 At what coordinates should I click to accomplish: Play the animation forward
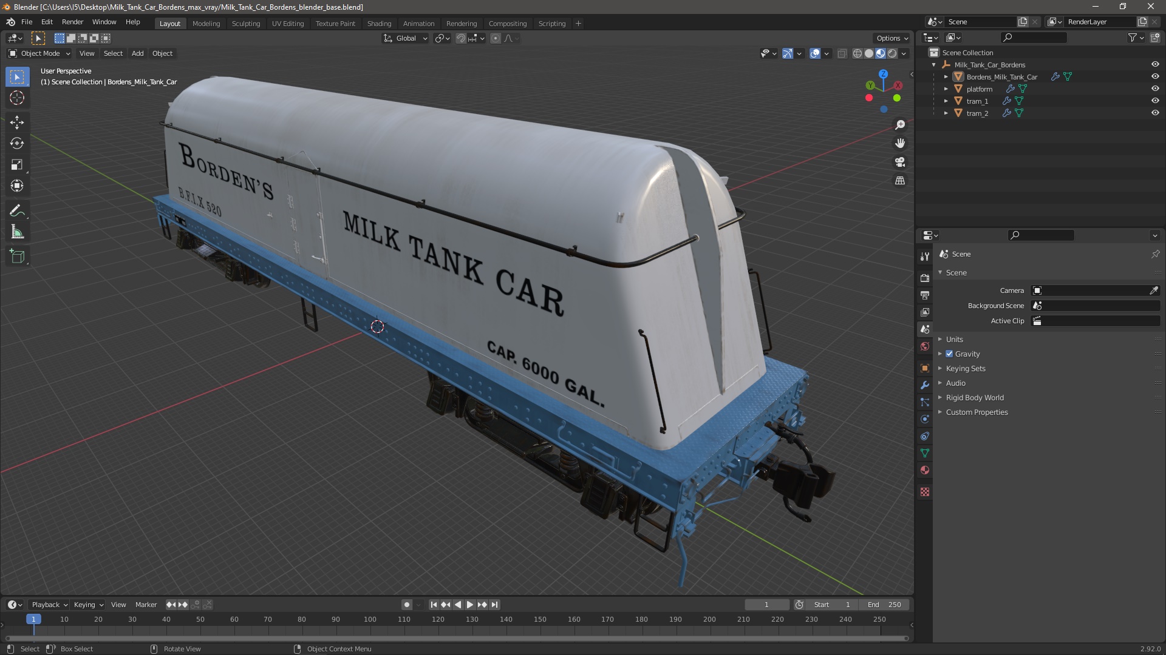click(469, 605)
